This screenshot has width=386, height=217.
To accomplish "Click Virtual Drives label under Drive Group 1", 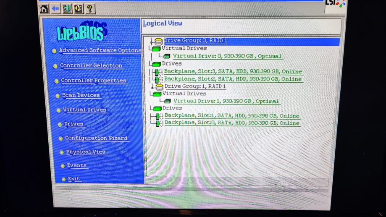I will click(184, 94).
